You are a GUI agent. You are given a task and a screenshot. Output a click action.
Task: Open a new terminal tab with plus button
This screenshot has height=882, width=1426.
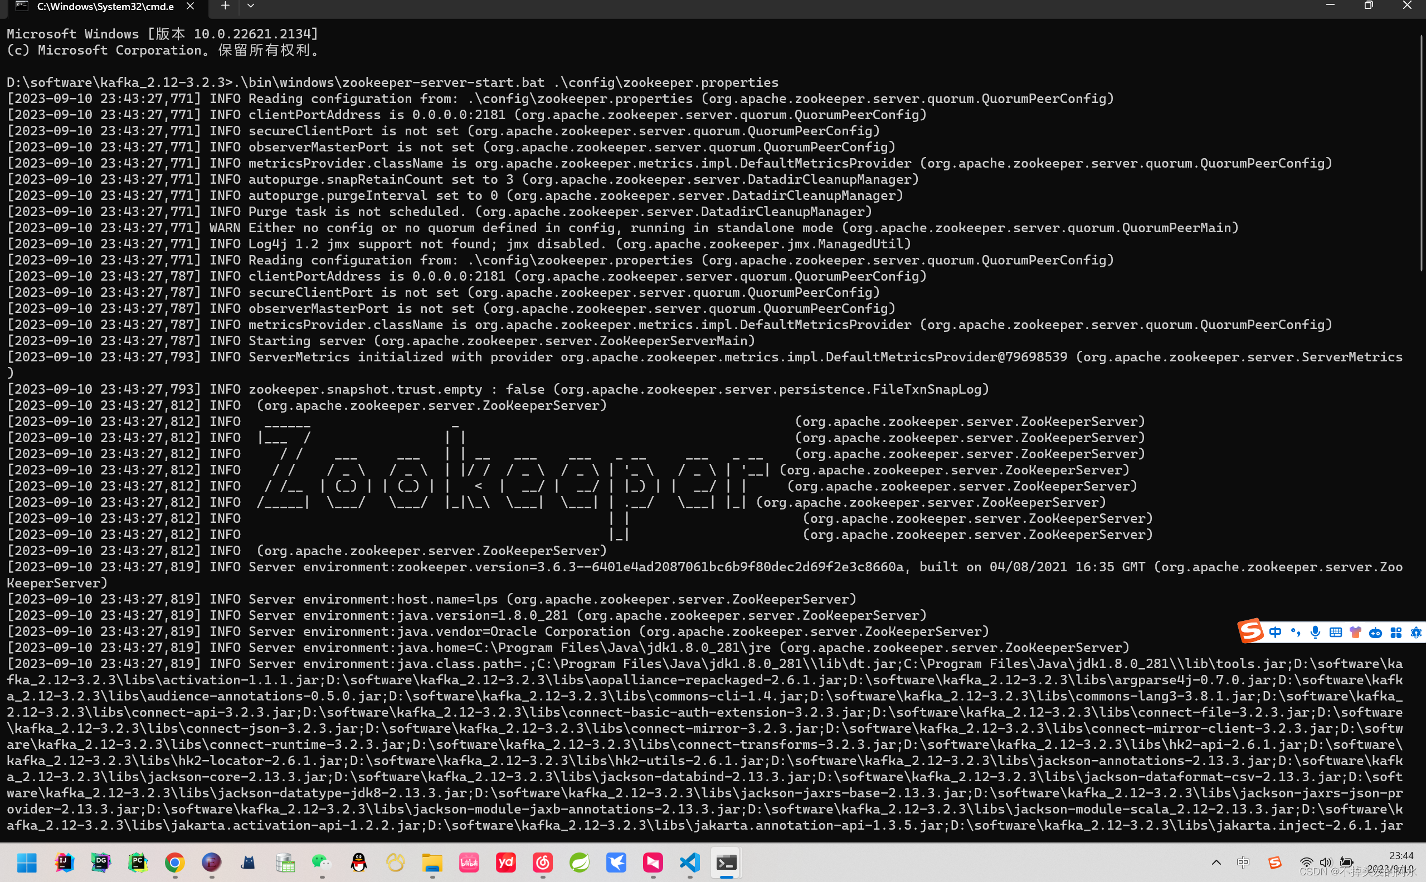[x=225, y=7]
